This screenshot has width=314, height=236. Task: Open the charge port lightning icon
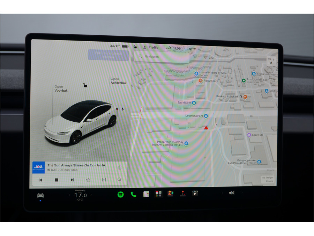tap(122, 109)
